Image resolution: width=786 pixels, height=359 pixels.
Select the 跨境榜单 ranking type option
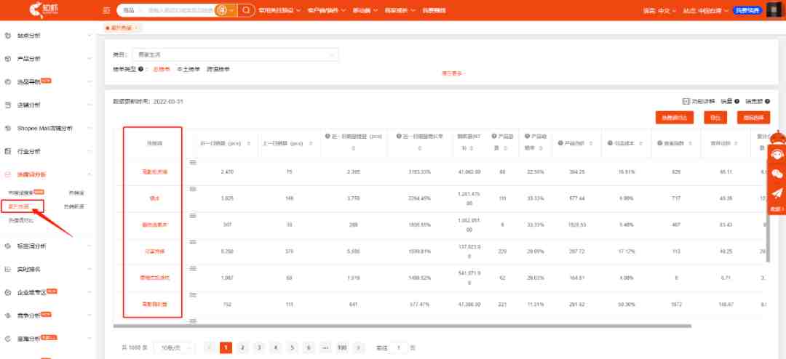pyautogui.click(x=218, y=70)
